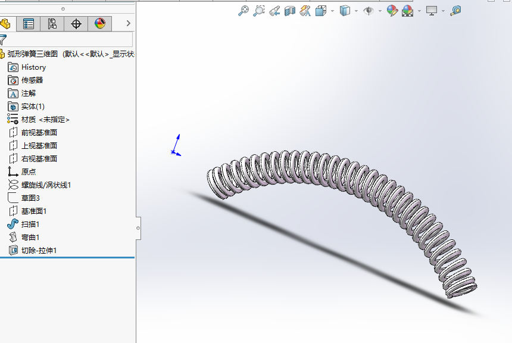This screenshot has height=343, width=512.
Task: Open the DisplayManager color ball tab
Action: click(x=100, y=23)
